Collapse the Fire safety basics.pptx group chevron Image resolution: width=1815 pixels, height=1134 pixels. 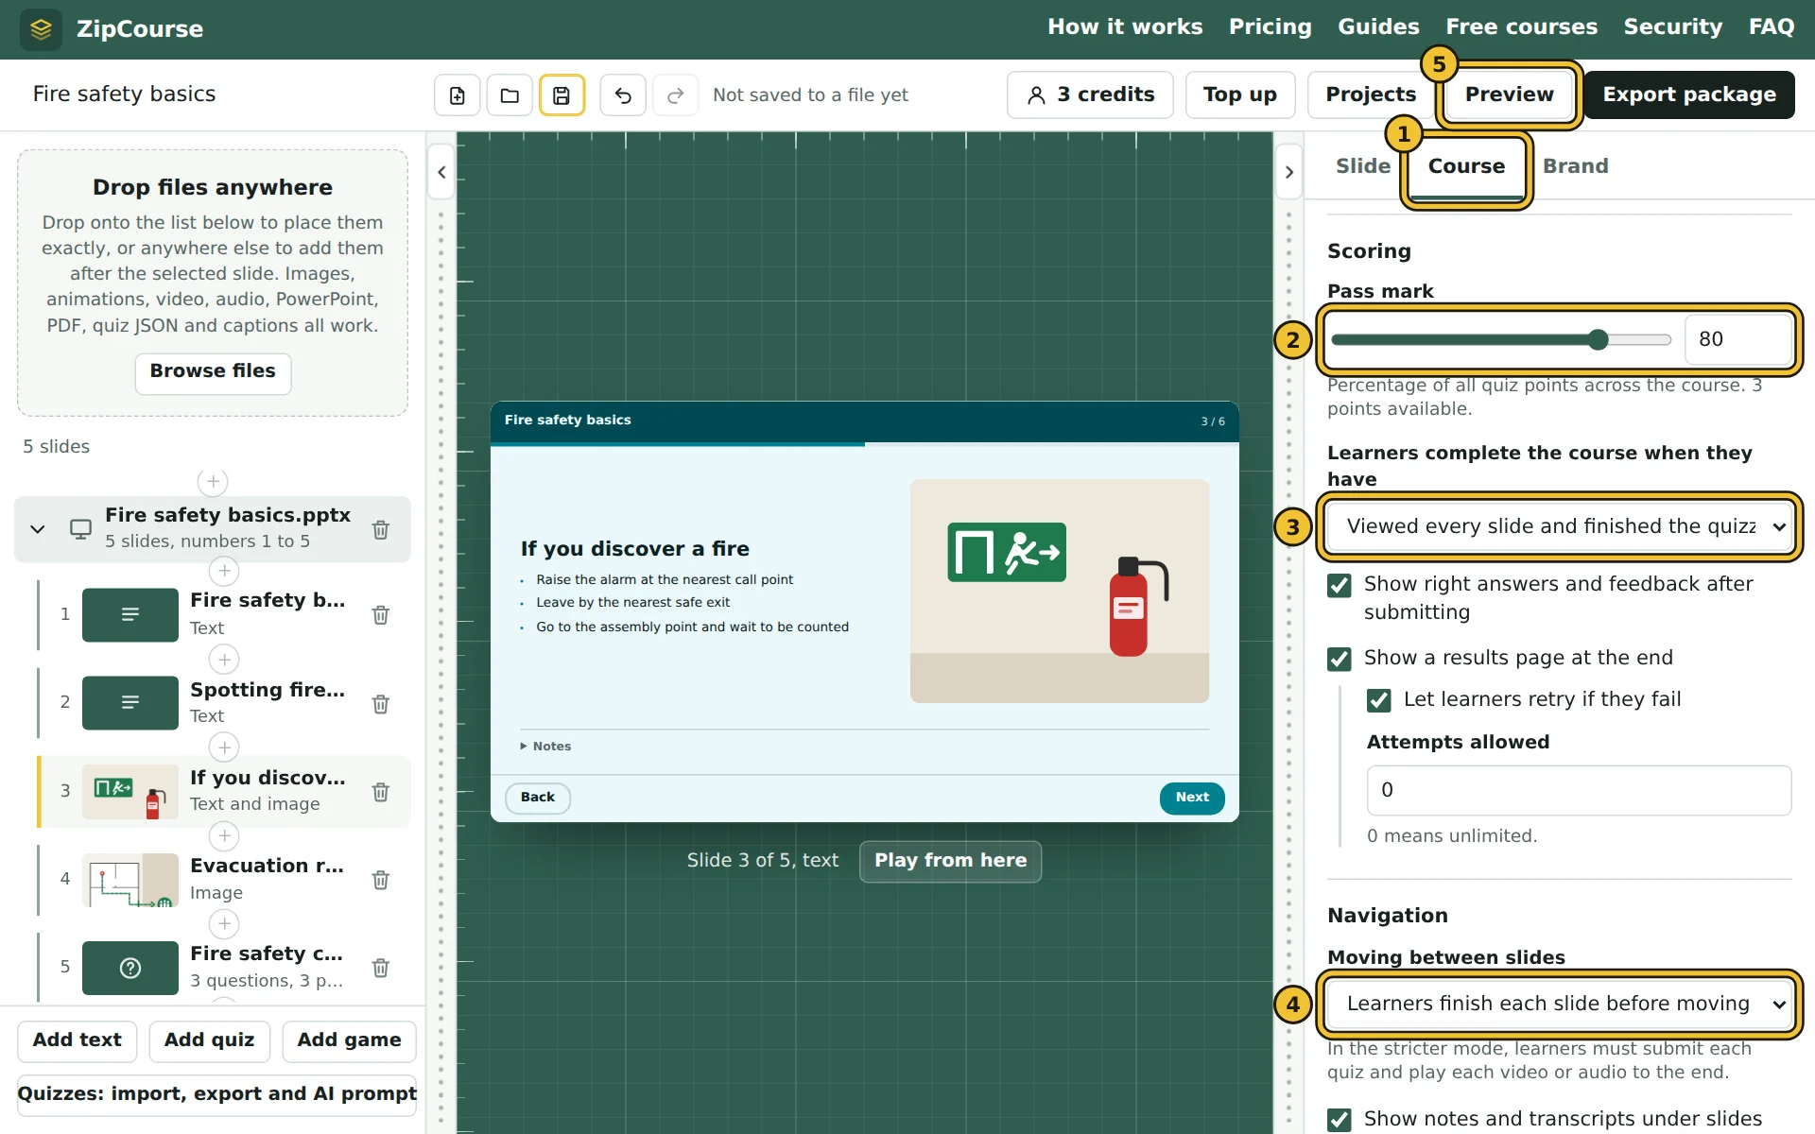[x=38, y=529]
